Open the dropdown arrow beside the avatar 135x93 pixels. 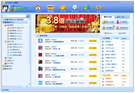coord(9,9)
